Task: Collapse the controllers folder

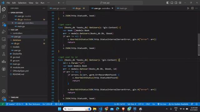Action: (27, 33)
